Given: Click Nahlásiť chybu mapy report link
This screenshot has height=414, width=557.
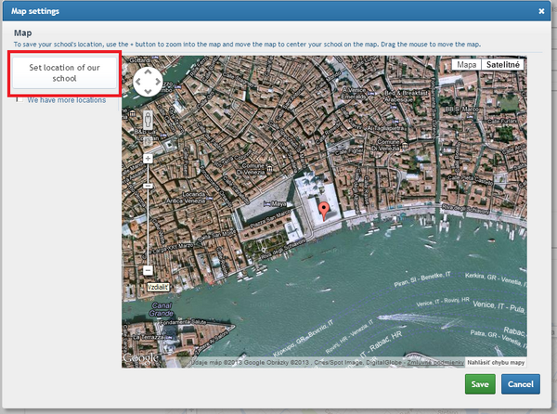Looking at the screenshot, I should [x=495, y=362].
